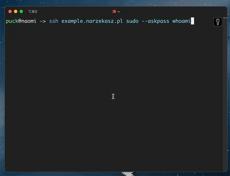Screen dimensions: 230x176
Task: Maximize the terminal using the green button
Action: point(21,11)
